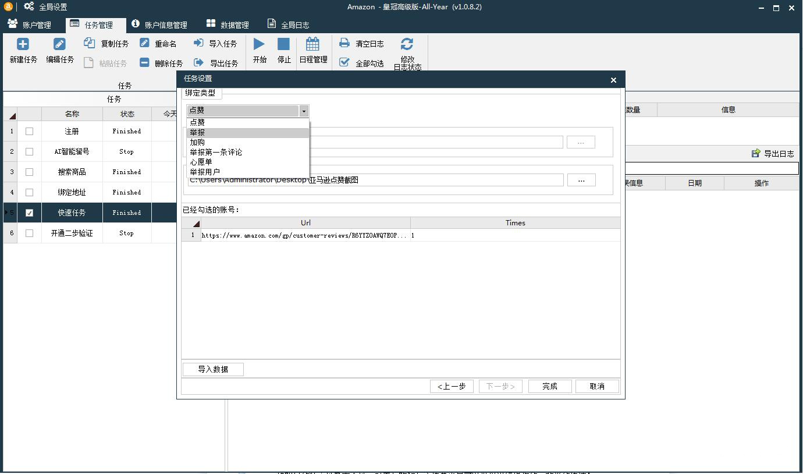Click the amazon customer-reviews URL cell
Viewport: 803px width, 474px height.
305,235
